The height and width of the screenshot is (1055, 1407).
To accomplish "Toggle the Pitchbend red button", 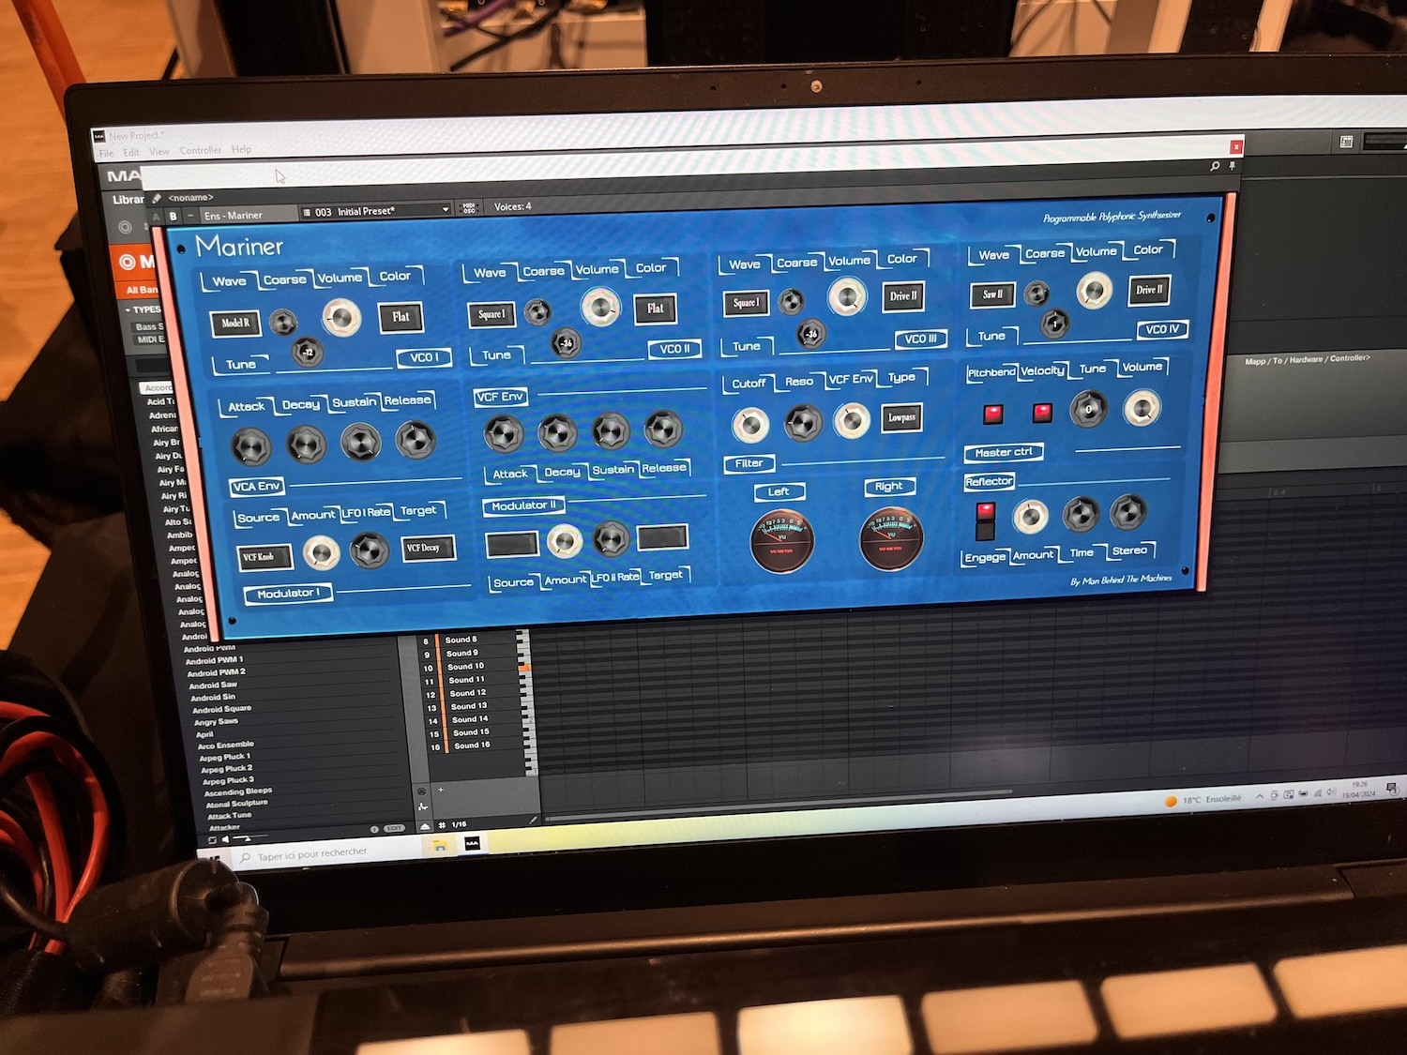I will 992,414.
